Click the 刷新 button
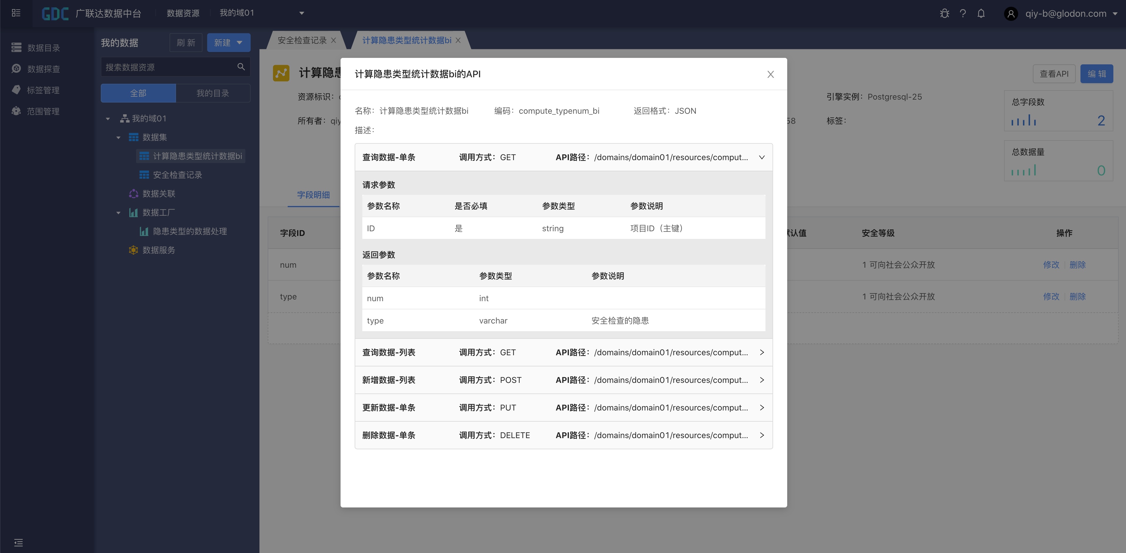1126x553 pixels. coord(186,42)
